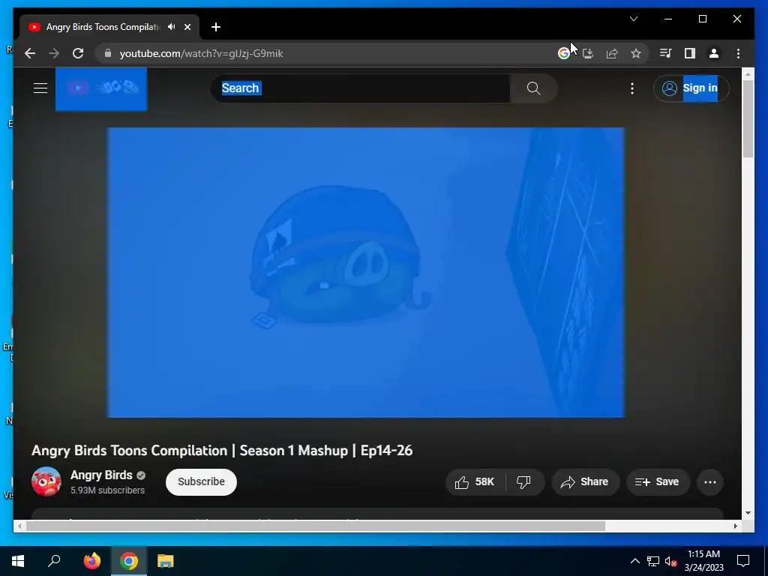Mute the tab via its speaker icon
768x576 pixels.
[x=172, y=27]
